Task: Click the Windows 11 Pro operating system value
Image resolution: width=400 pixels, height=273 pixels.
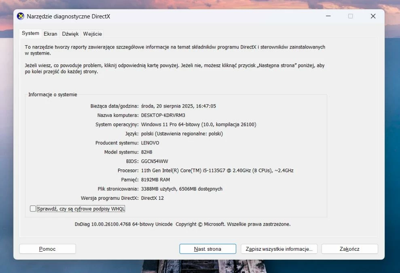Action: tap(199, 125)
